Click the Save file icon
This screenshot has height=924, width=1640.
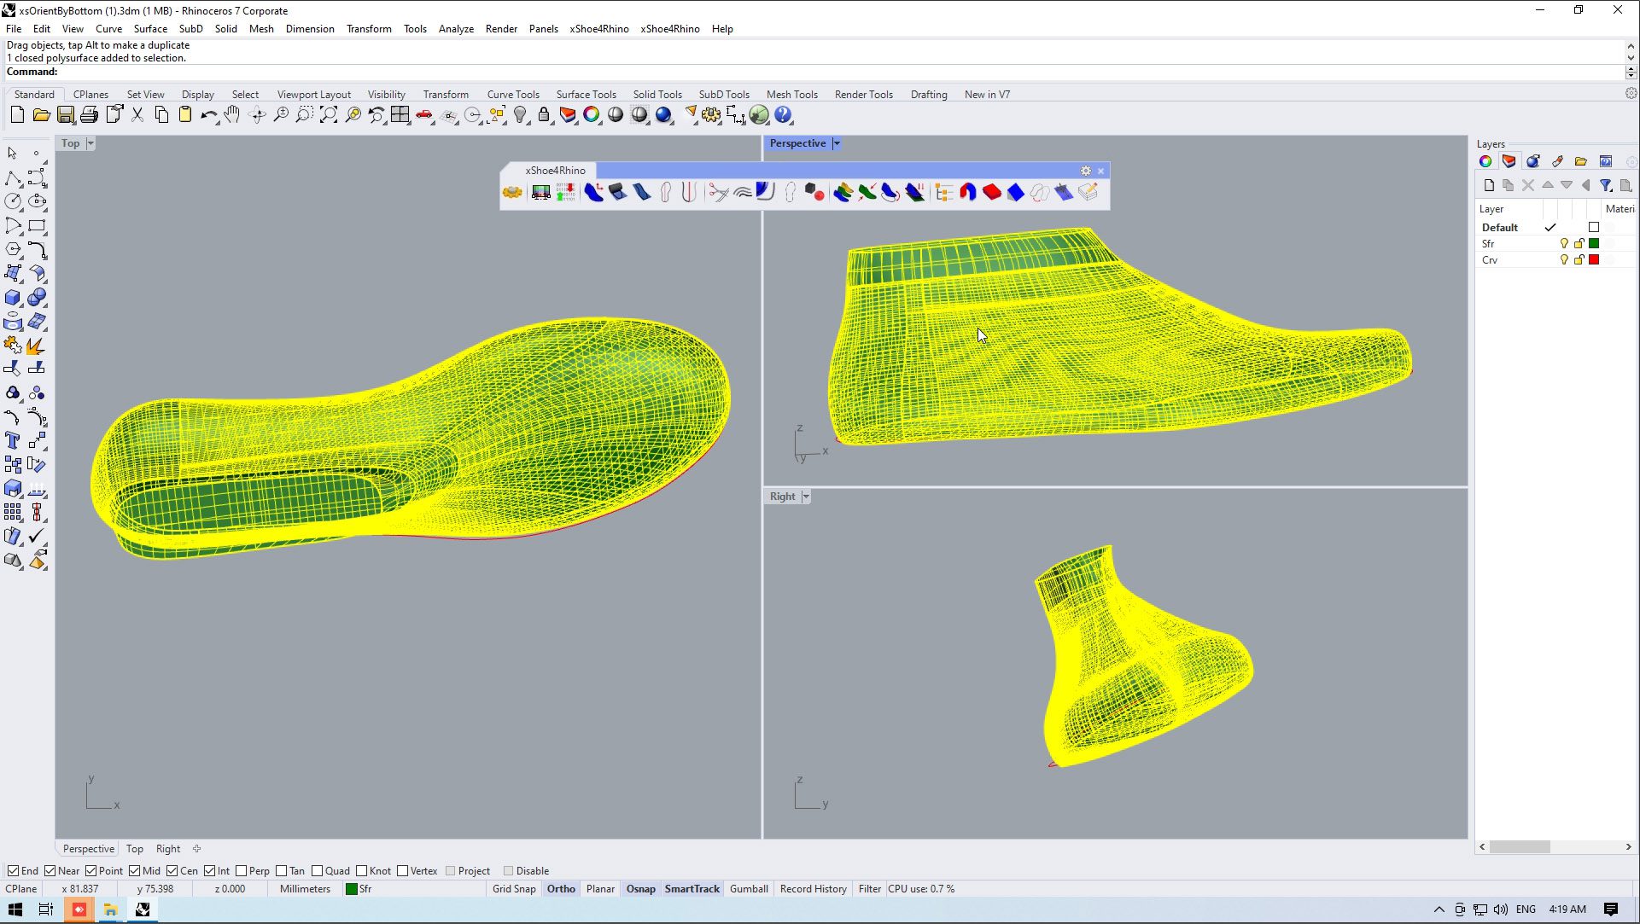click(65, 115)
